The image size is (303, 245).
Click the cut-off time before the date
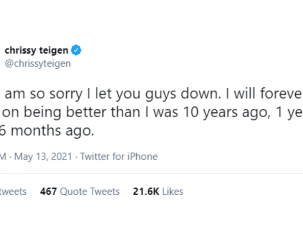pyautogui.click(x=3, y=156)
